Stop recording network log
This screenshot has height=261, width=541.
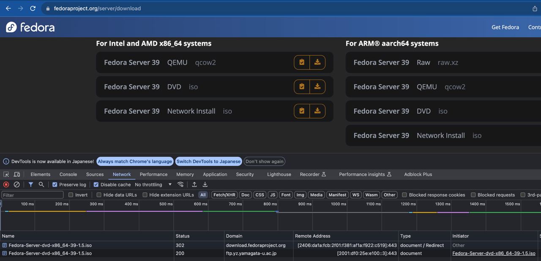6,184
